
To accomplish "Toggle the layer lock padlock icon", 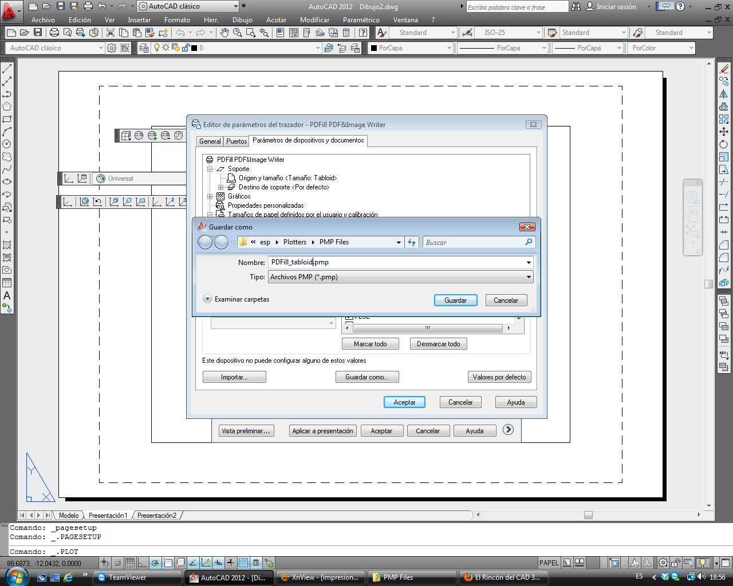I will click(x=185, y=48).
